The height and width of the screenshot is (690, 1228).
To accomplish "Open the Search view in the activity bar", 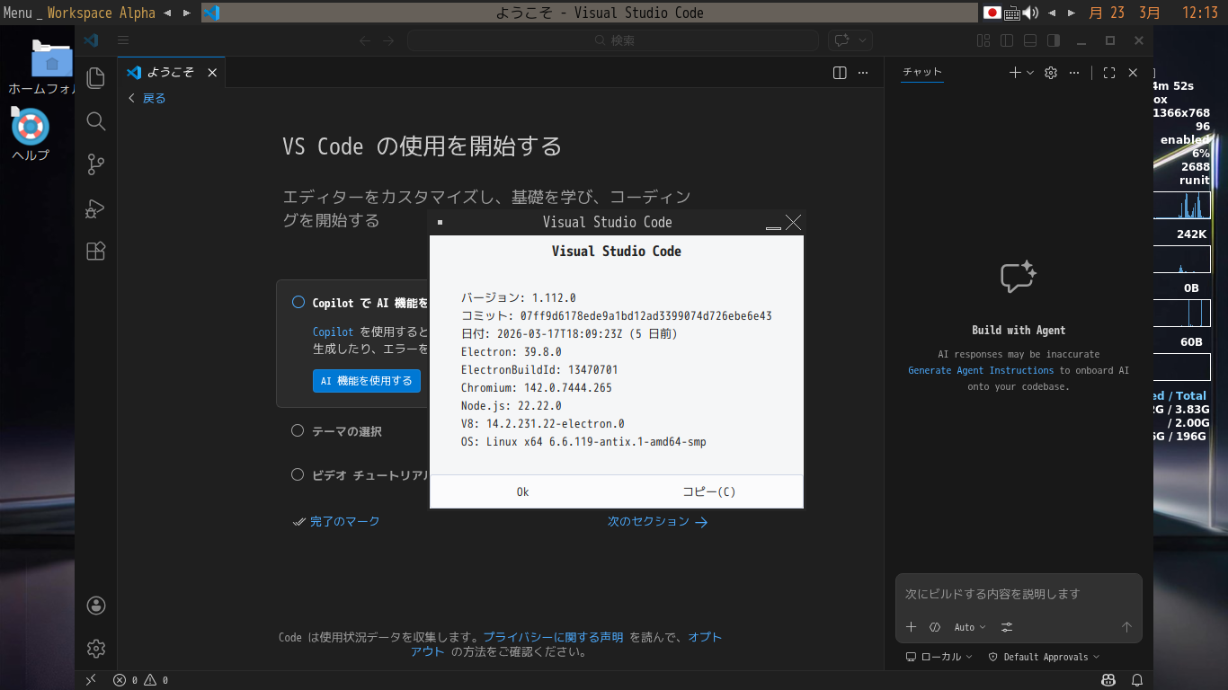I will point(96,121).
